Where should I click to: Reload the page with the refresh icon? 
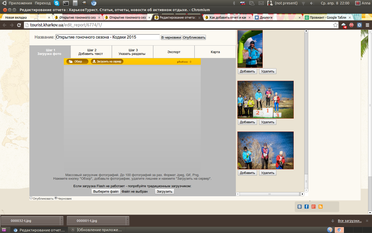point(19,25)
